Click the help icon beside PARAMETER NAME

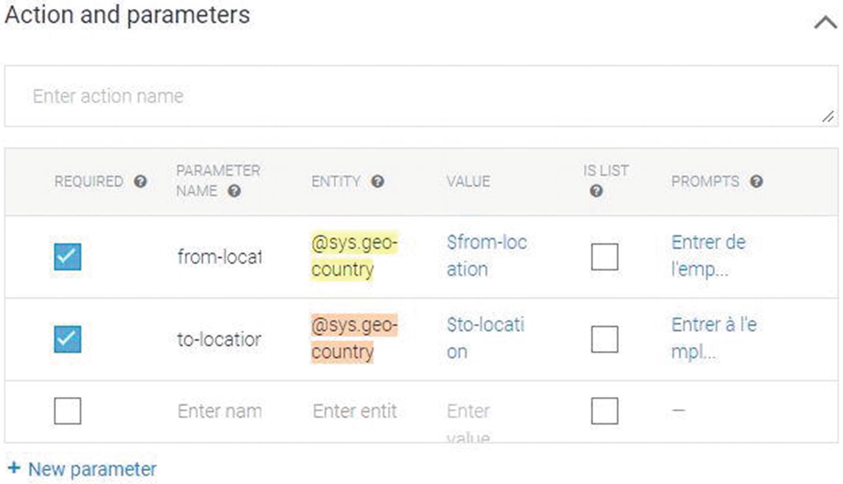point(234,191)
